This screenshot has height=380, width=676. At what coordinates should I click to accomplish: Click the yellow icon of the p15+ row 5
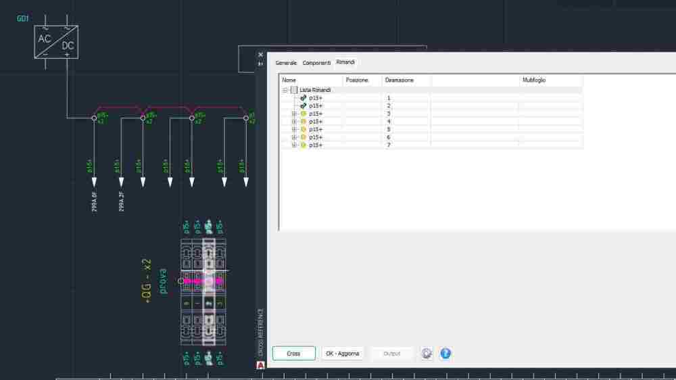pos(303,129)
